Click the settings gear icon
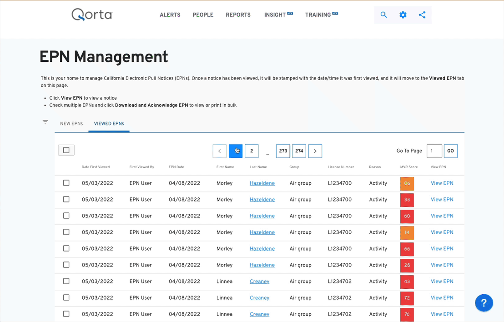Image resolution: width=504 pixels, height=322 pixels. 403,15
